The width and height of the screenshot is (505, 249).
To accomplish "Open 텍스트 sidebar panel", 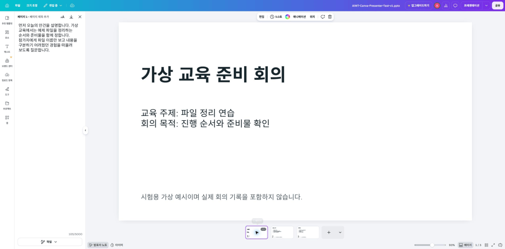I will (x=7, y=48).
